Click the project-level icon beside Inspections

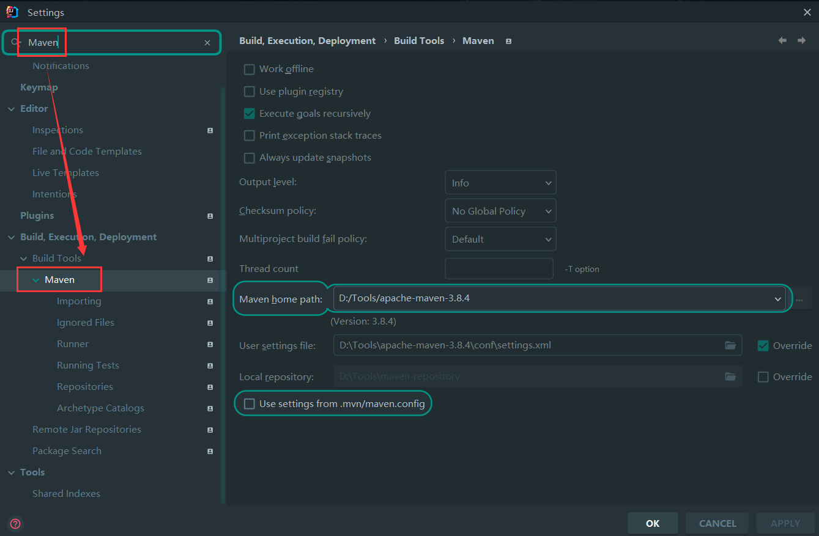pyautogui.click(x=210, y=130)
